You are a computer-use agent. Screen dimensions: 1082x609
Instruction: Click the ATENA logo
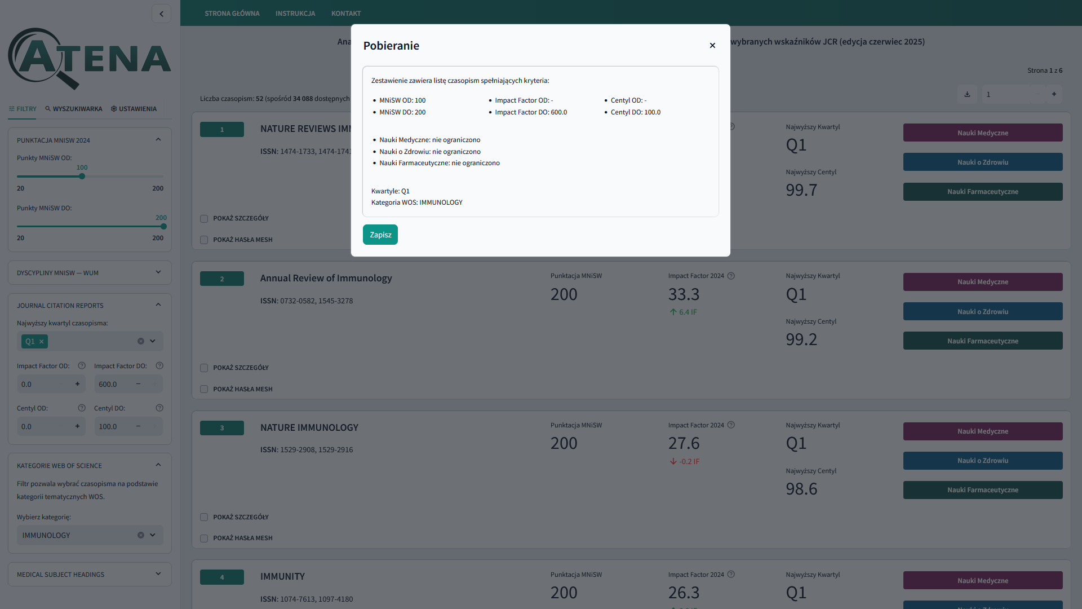[x=89, y=59]
